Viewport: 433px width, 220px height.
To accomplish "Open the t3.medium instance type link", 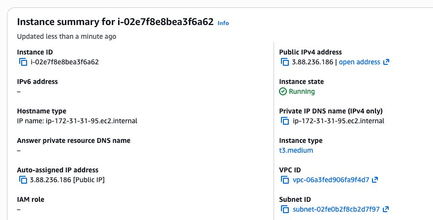I will click(x=296, y=150).
